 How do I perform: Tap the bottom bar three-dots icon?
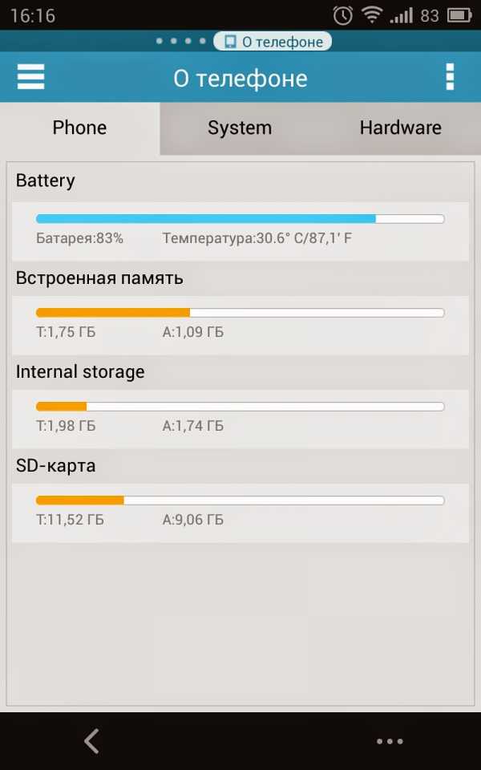pyautogui.click(x=390, y=741)
